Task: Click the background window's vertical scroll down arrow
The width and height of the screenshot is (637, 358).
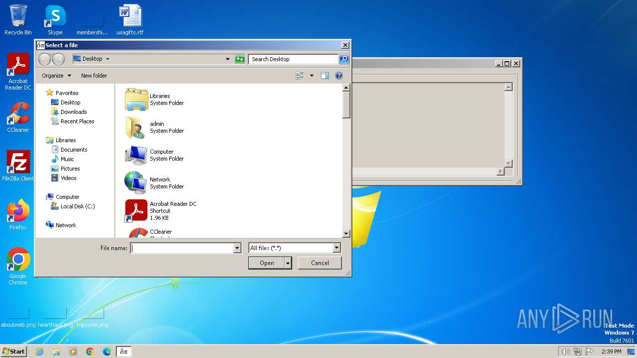Action: tap(508, 164)
